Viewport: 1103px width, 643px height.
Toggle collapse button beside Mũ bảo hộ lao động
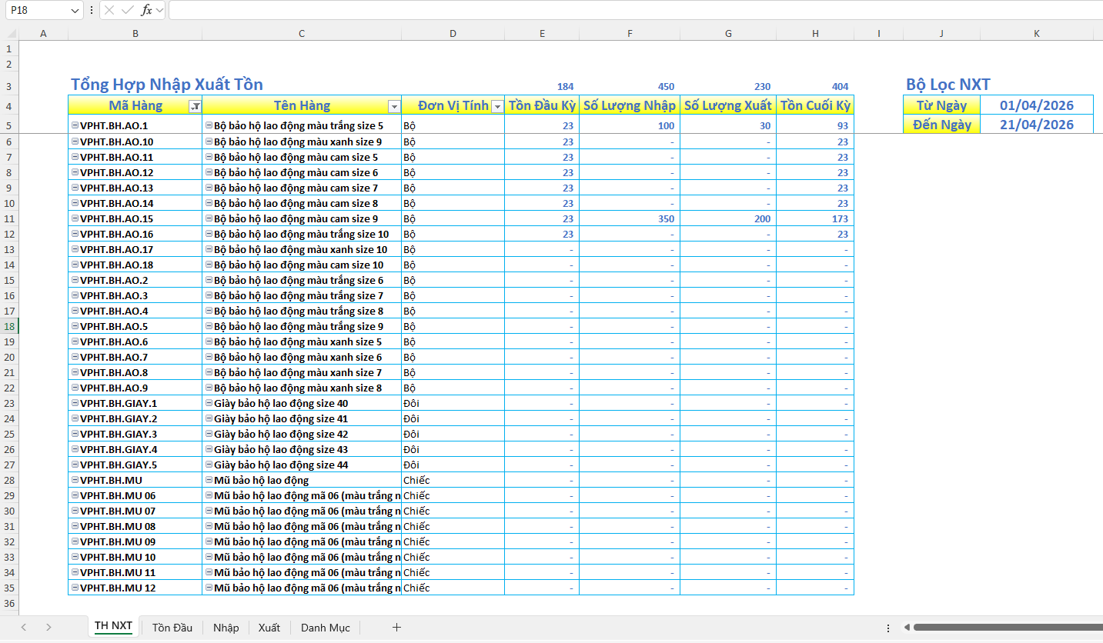pyautogui.click(x=209, y=480)
